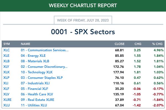166x110 pixels.
Task: Open '04 - Energy XLE' chart link
Action: (33, 56)
